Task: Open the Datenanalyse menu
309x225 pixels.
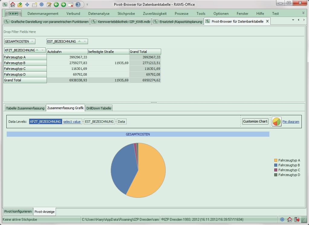Action: [x=99, y=14]
